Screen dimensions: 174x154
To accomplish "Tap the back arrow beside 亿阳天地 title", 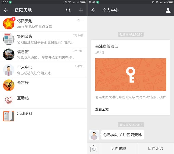I will [6, 10].
